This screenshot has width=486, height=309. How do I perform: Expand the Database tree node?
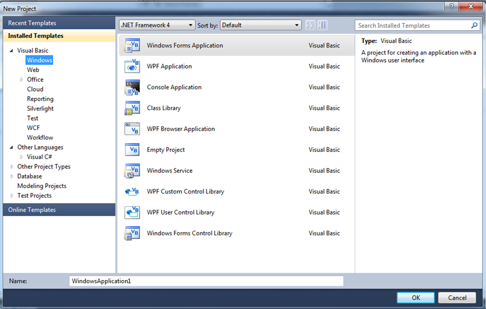pos(12,176)
